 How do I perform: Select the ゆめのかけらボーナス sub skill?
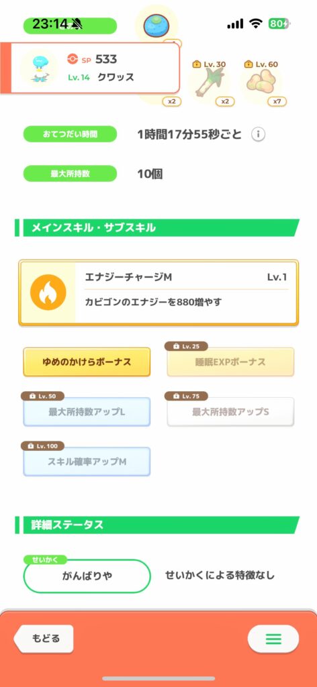point(87,362)
